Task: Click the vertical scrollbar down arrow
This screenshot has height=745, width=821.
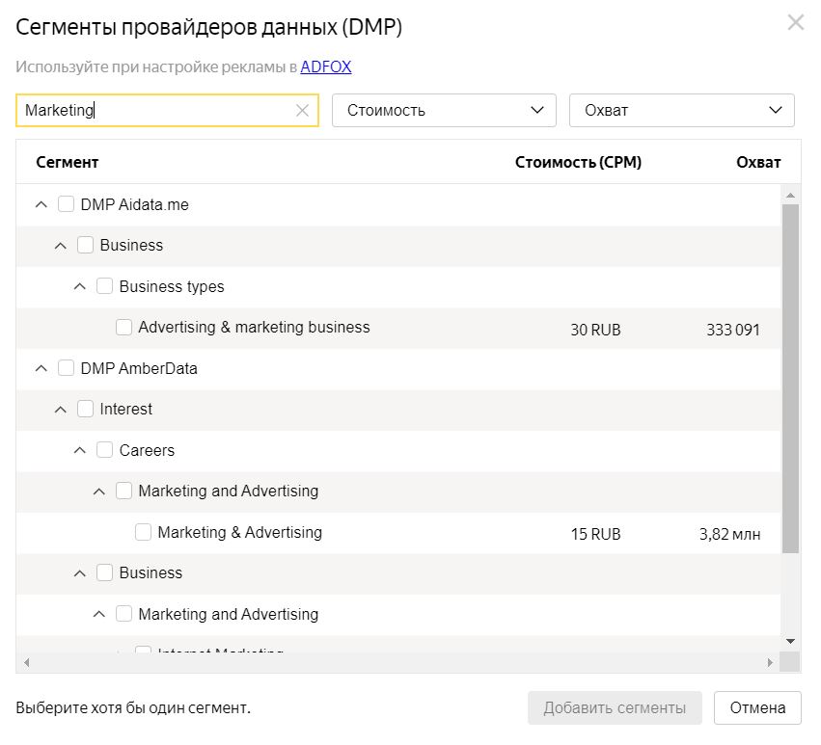Action: pyautogui.click(x=791, y=642)
